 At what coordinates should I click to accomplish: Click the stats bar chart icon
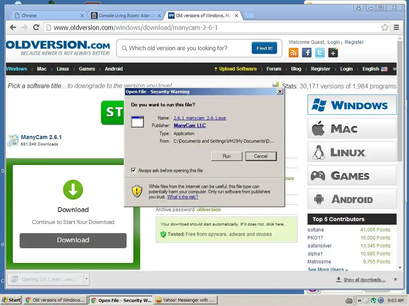(276, 85)
